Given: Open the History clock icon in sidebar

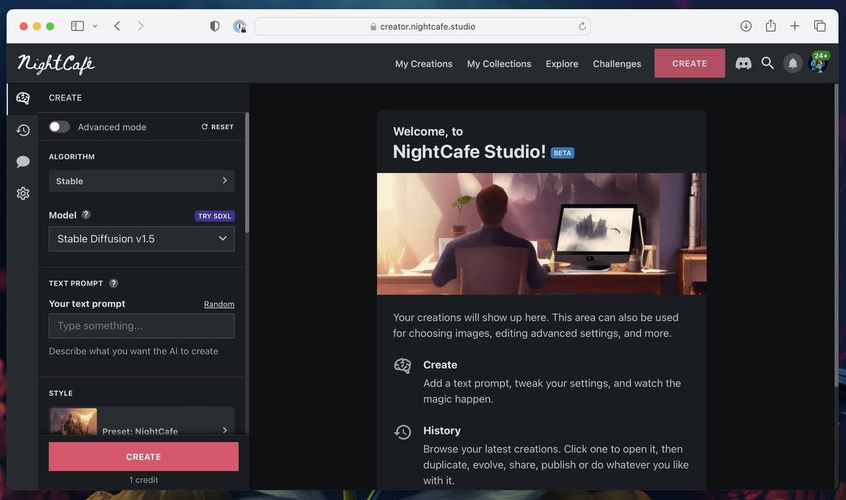Looking at the screenshot, I should pyautogui.click(x=23, y=130).
